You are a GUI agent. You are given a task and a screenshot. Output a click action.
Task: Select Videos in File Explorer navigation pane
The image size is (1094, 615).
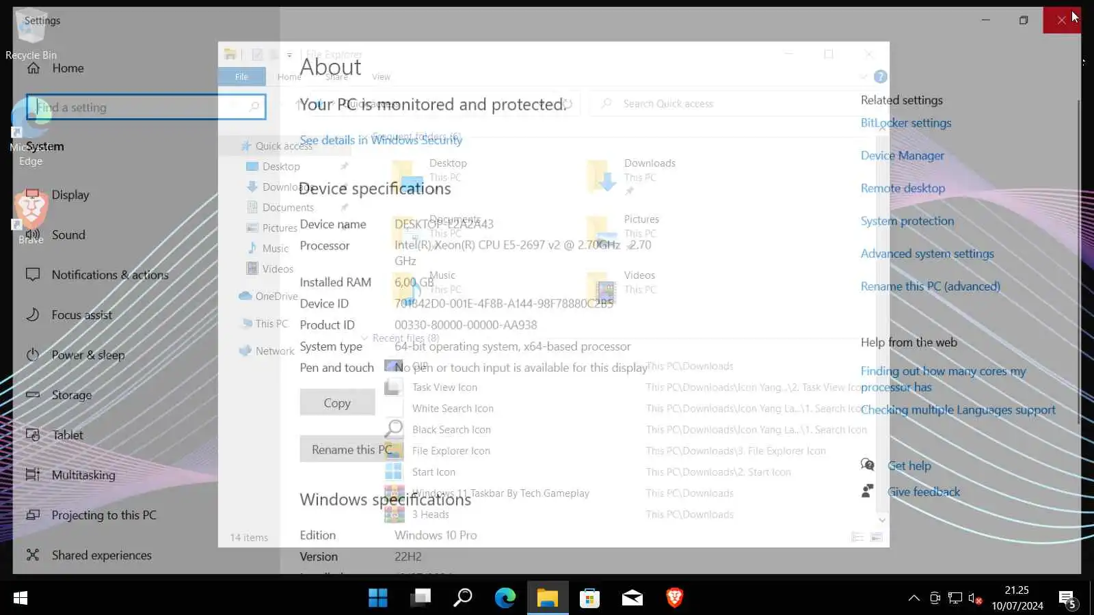[x=270, y=269]
